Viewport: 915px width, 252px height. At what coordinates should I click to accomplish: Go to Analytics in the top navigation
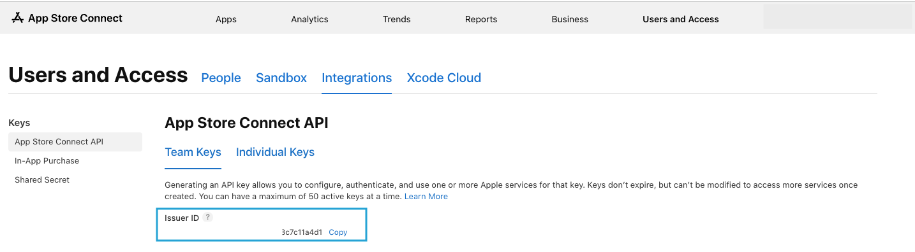coord(309,19)
